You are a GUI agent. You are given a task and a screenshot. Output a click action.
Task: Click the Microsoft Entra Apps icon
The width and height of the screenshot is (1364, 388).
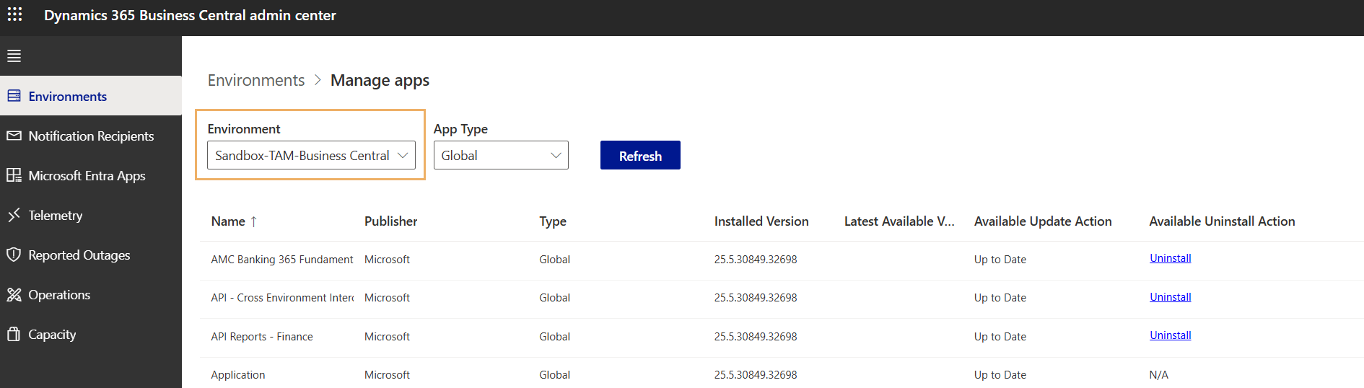pyautogui.click(x=14, y=175)
